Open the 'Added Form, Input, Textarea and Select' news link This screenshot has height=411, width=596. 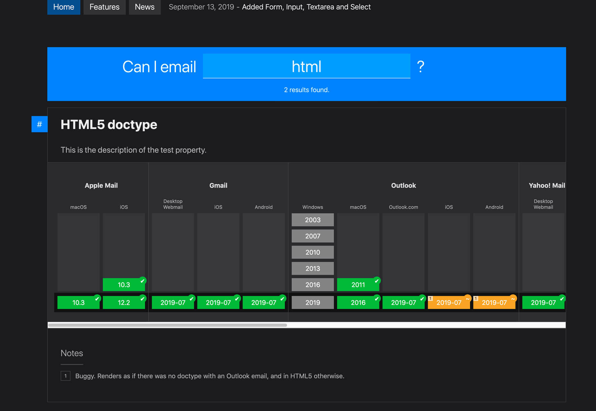306,7
